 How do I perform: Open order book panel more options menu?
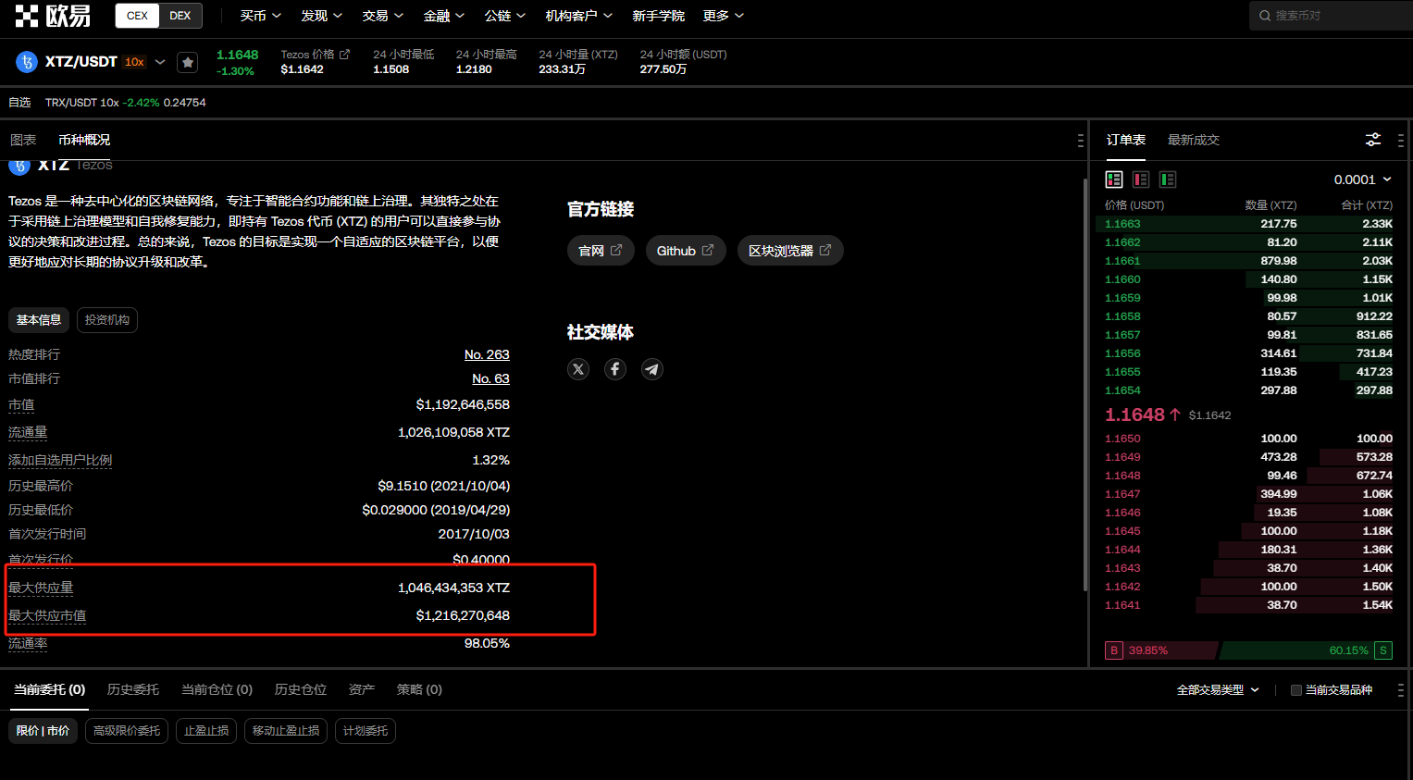click(1400, 141)
